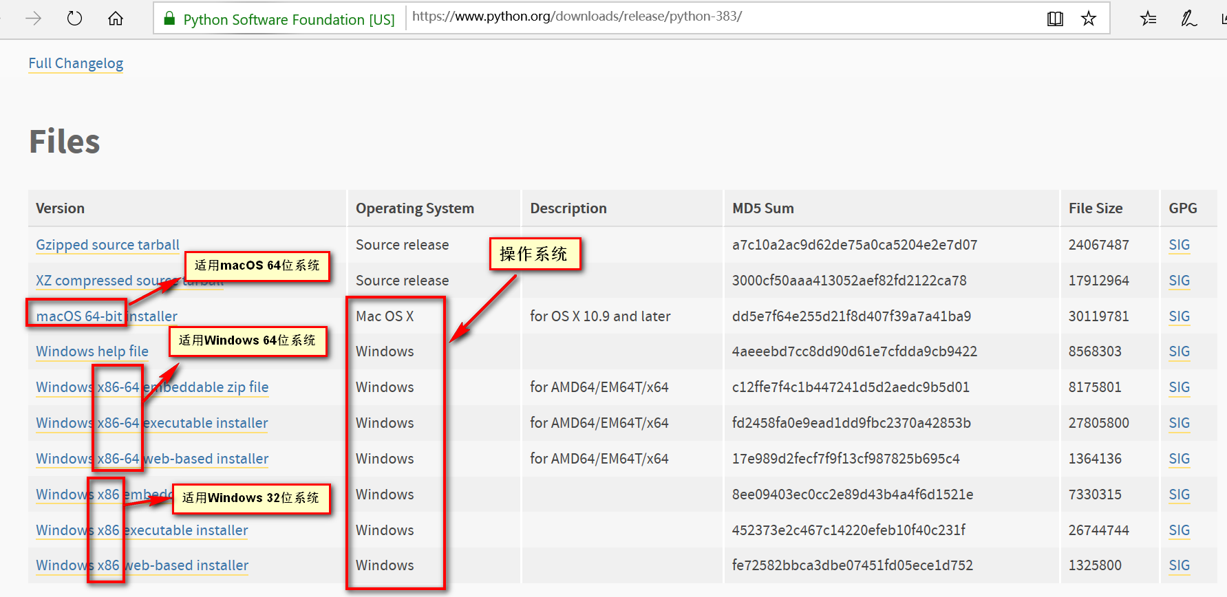Image resolution: width=1227 pixels, height=597 pixels.
Task: Open SIG link for x86-64 web-based installer
Action: [1179, 459]
